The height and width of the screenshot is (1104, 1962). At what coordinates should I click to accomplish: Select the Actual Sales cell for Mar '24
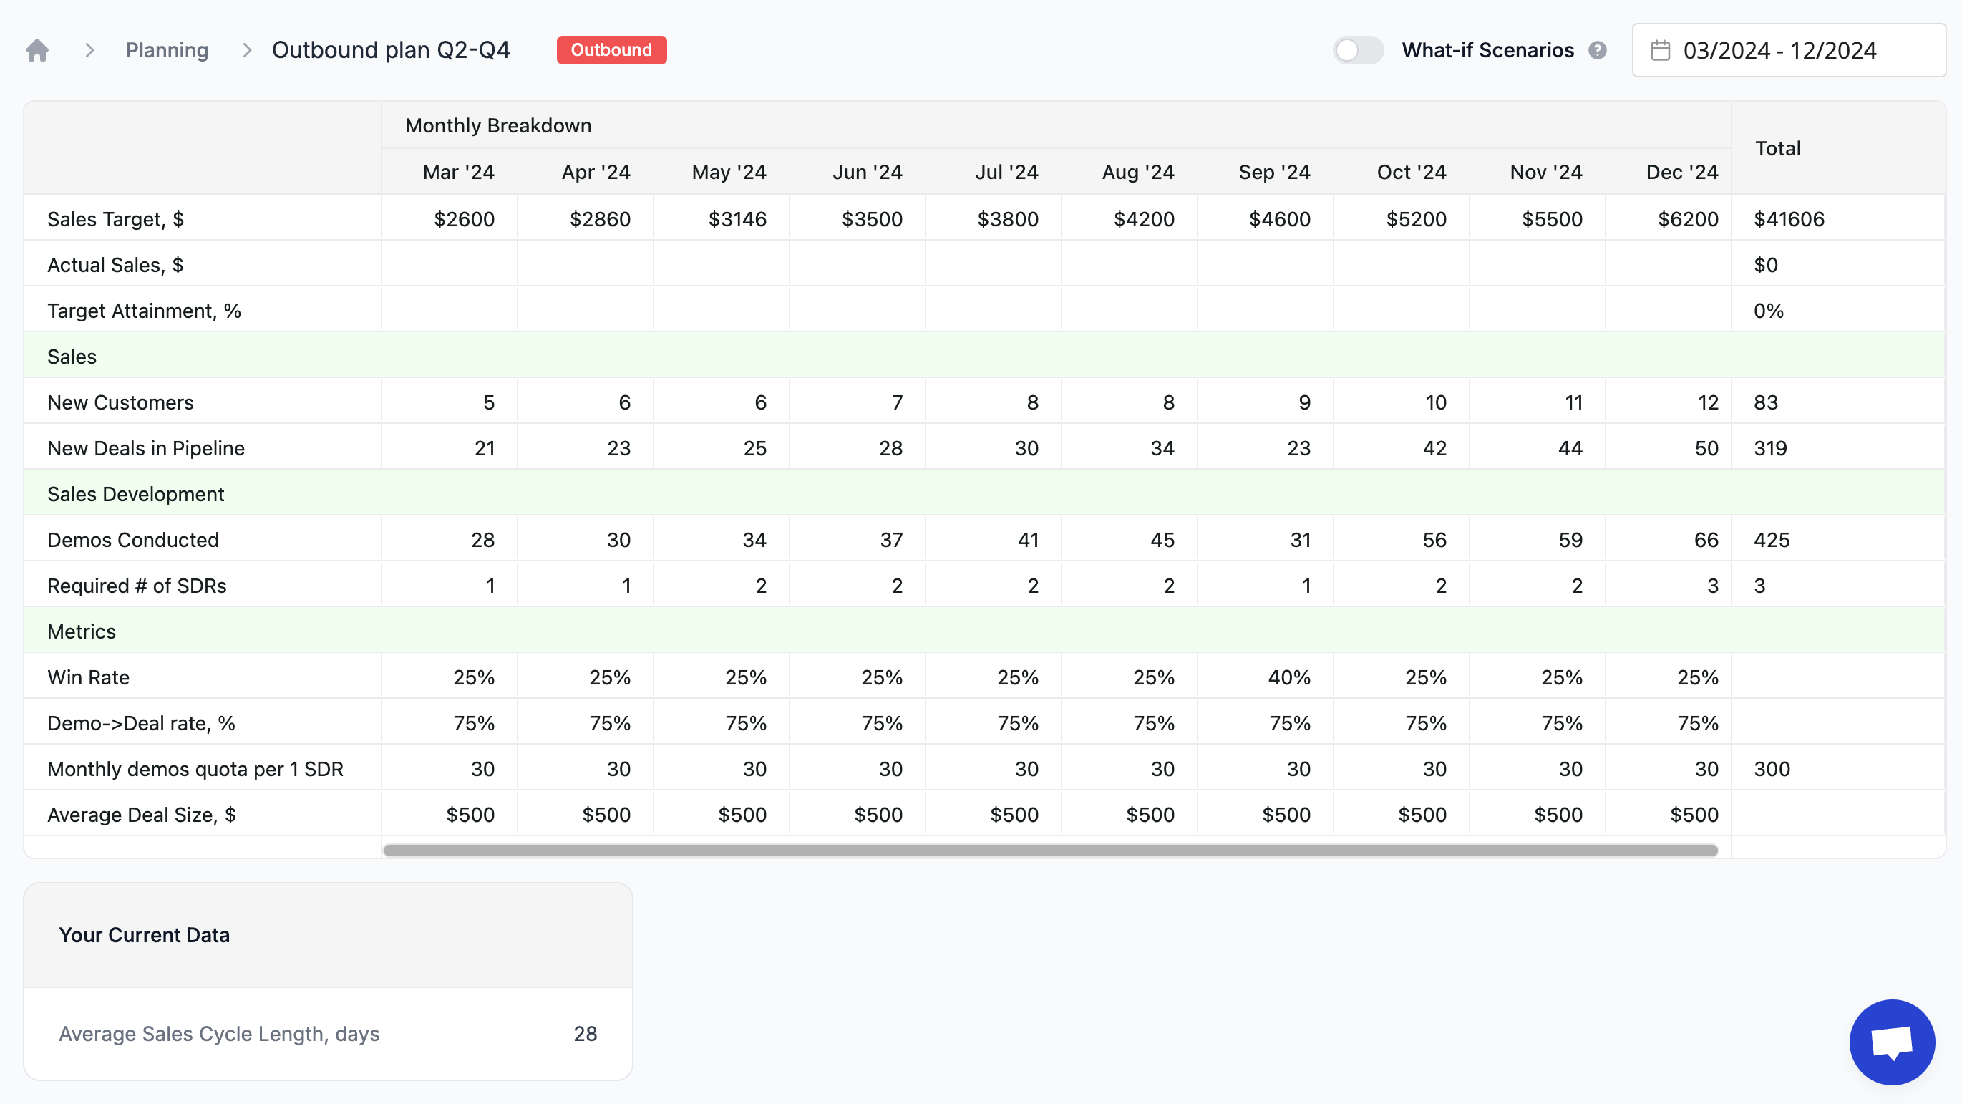[450, 264]
